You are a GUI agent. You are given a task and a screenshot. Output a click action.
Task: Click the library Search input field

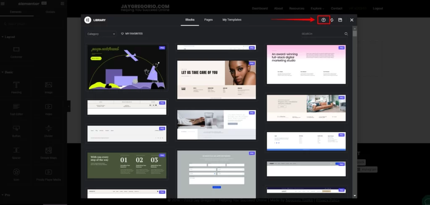tap(322, 34)
